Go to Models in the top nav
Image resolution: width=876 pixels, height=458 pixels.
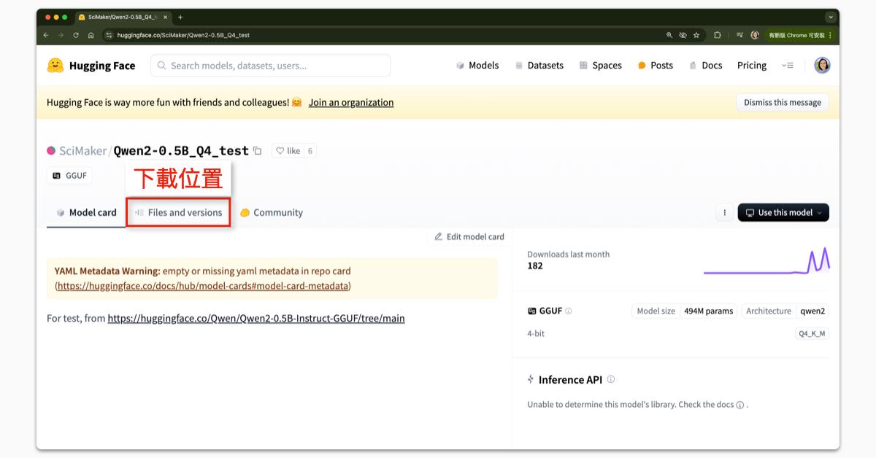click(477, 66)
